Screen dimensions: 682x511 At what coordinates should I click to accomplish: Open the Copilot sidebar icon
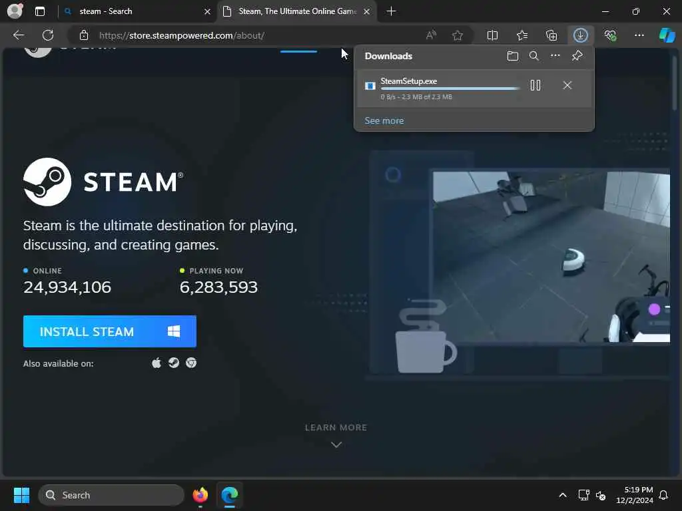coord(667,36)
